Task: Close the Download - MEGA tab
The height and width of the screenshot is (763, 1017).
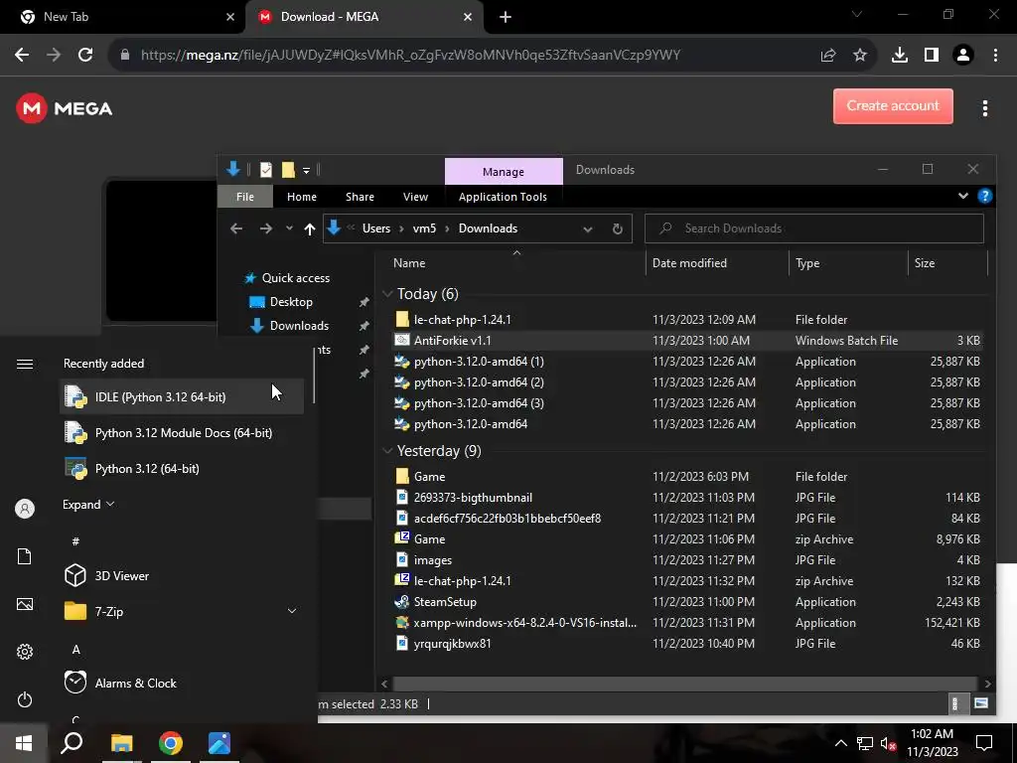Action: [x=468, y=17]
